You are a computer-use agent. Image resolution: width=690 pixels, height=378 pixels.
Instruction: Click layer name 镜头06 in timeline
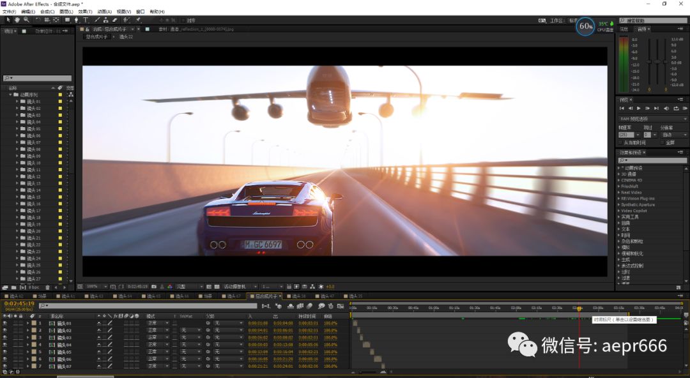coord(65,359)
